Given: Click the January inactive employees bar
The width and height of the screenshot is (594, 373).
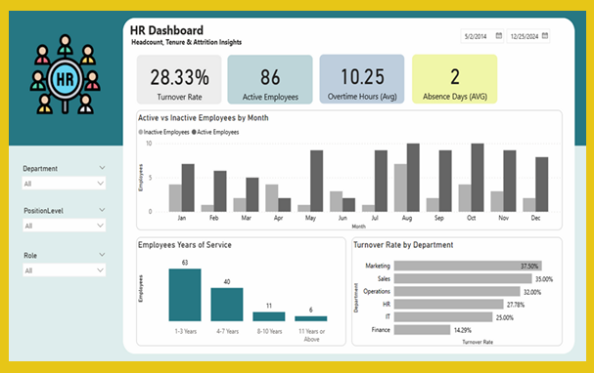Looking at the screenshot, I should click(x=175, y=198).
